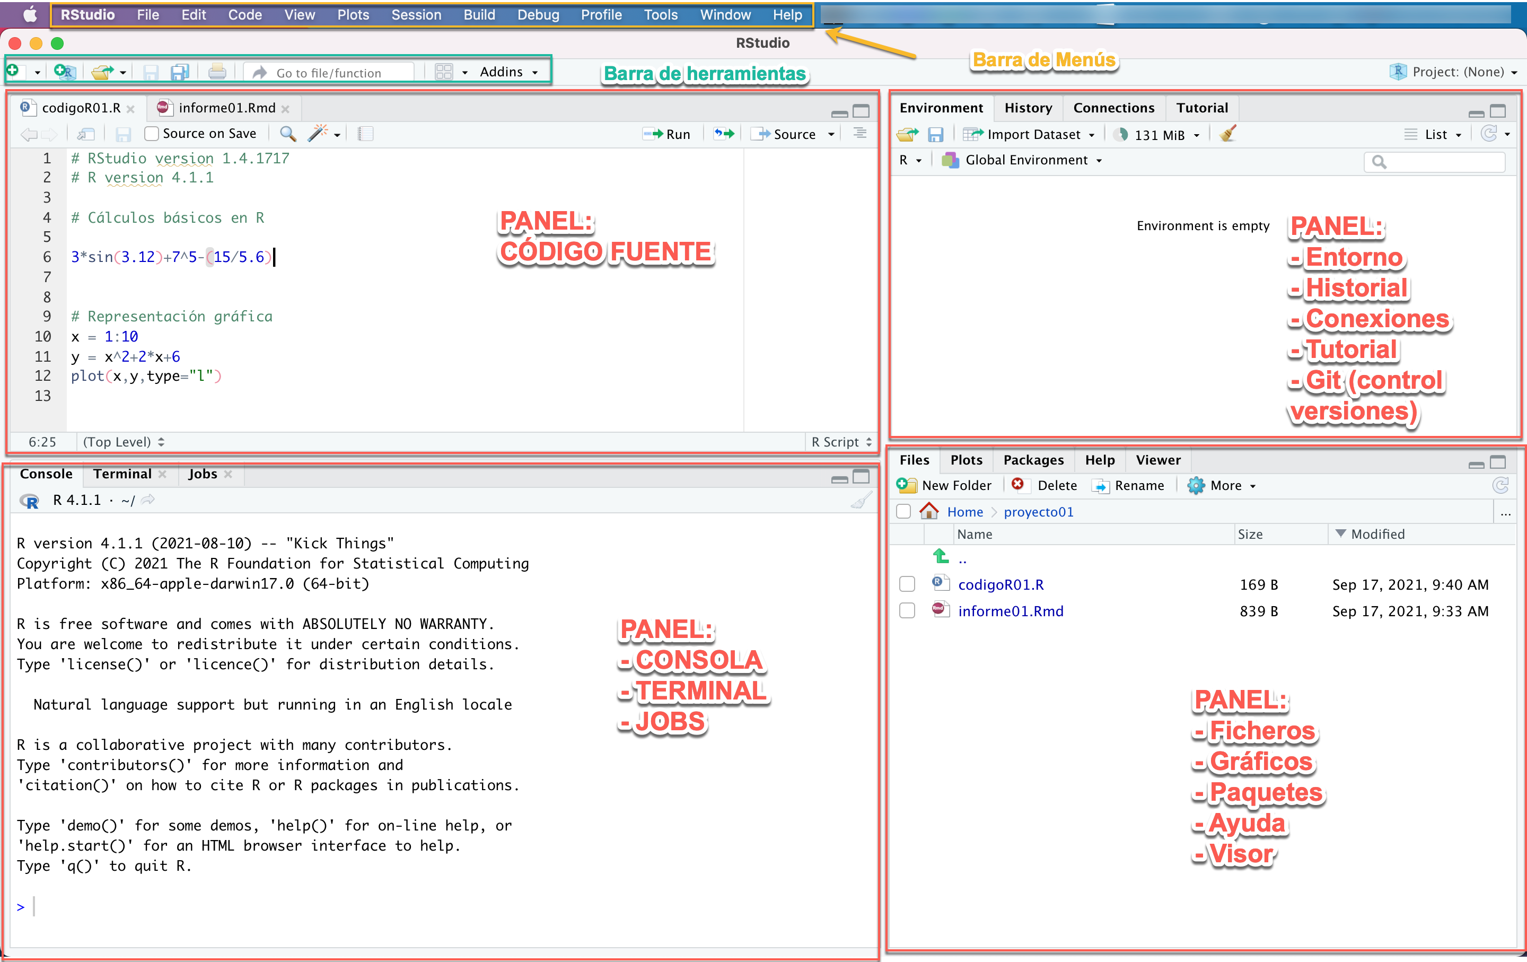The image size is (1527, 962).
Task: Open the (Top Level) scope selector
Action: tap(124, 442)
